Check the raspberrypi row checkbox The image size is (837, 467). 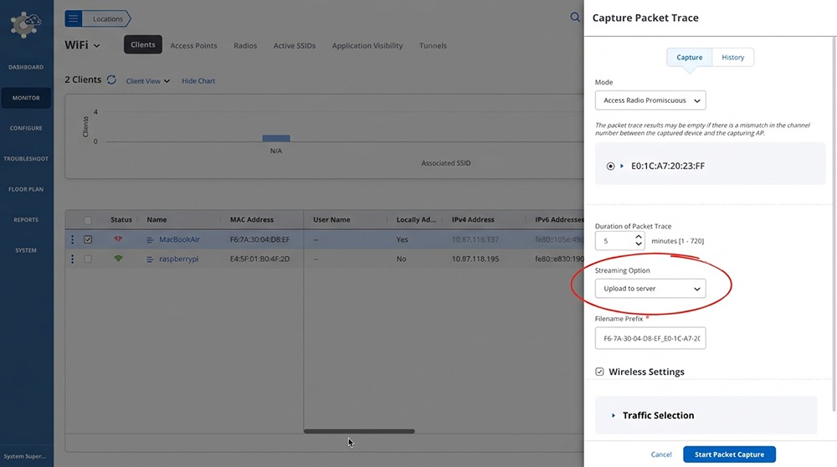pos(88,259)
